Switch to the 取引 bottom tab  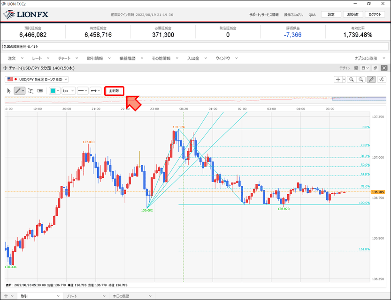pos(40,296)
